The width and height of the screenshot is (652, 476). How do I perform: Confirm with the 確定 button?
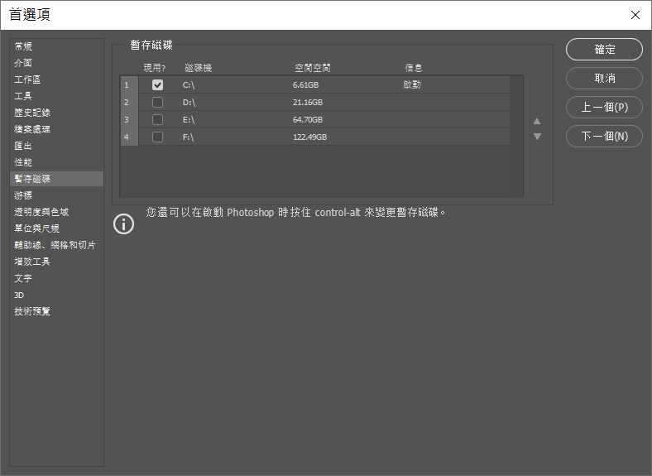[604, 50]
